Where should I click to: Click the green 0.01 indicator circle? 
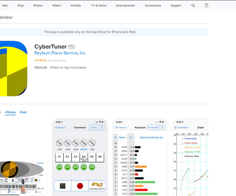[x=67, y=167]
